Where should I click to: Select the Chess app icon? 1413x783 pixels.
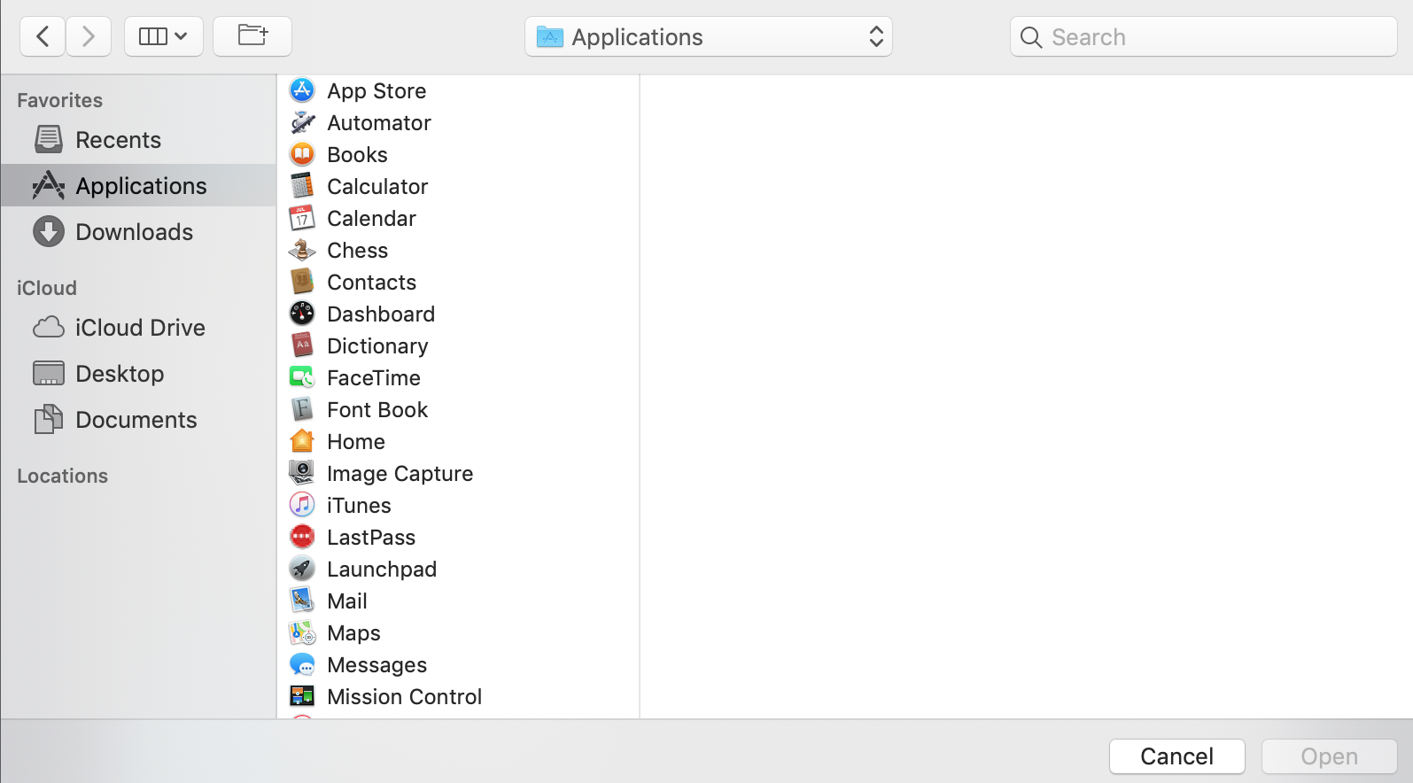pos(302,250)
